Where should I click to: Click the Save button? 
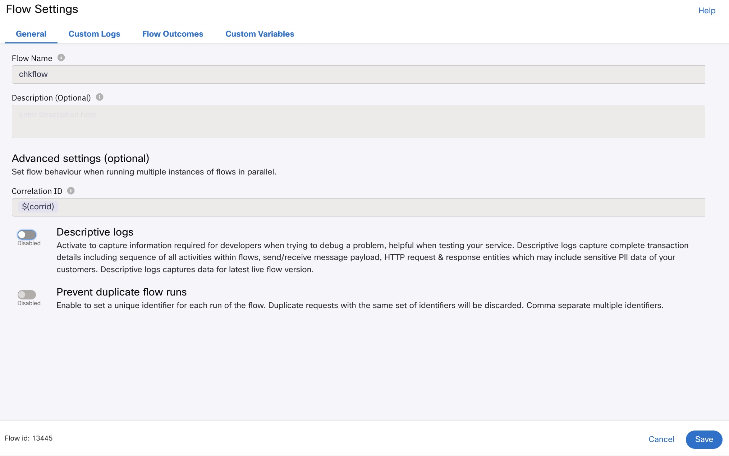pos(703,439)
